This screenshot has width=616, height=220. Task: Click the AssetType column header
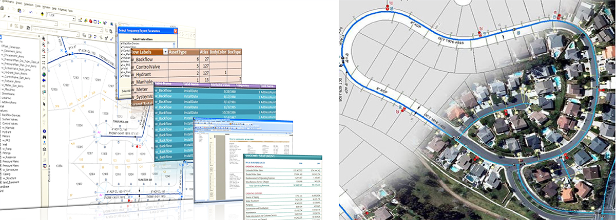(183, 52)
